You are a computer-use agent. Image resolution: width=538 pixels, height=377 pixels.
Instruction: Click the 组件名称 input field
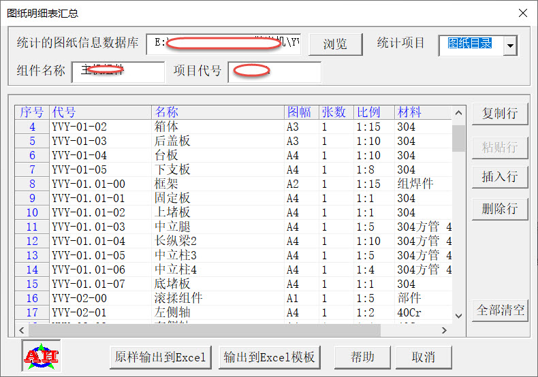[x=118, y=72]
